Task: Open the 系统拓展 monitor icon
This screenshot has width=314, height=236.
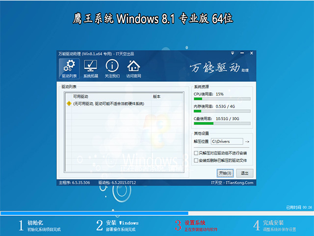Action: point(90,69)
